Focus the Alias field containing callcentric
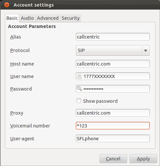Image resolution: width=160 pixels, height=166 pixels. tap(113, 37)
